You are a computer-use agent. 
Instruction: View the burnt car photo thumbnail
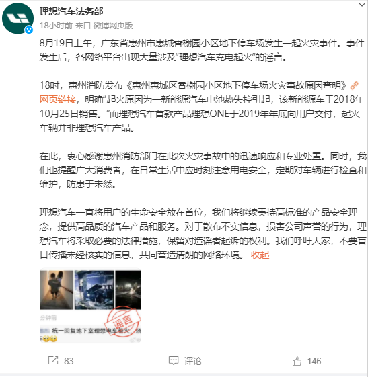click(x=94, y=290)
